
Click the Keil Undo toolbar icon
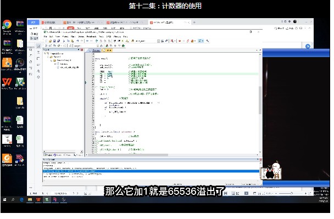pos(77,41)
